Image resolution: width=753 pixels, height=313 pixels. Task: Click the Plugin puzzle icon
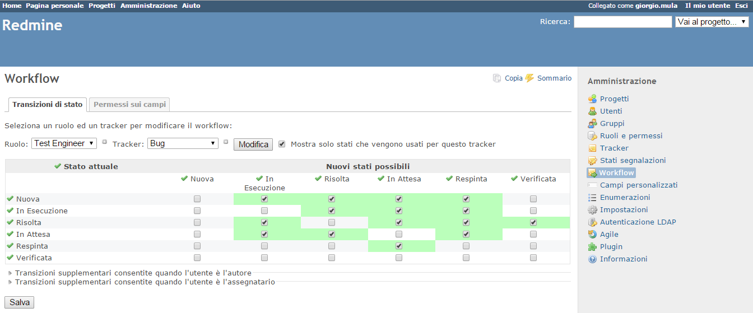[x=592, y=246]
